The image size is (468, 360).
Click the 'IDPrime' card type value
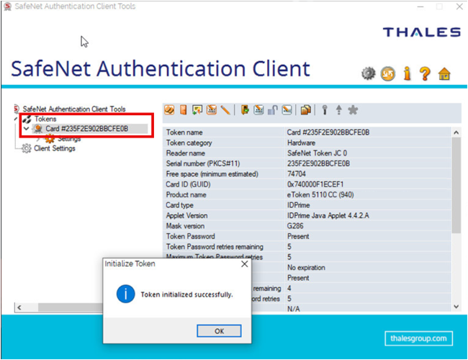coord(298,205)
